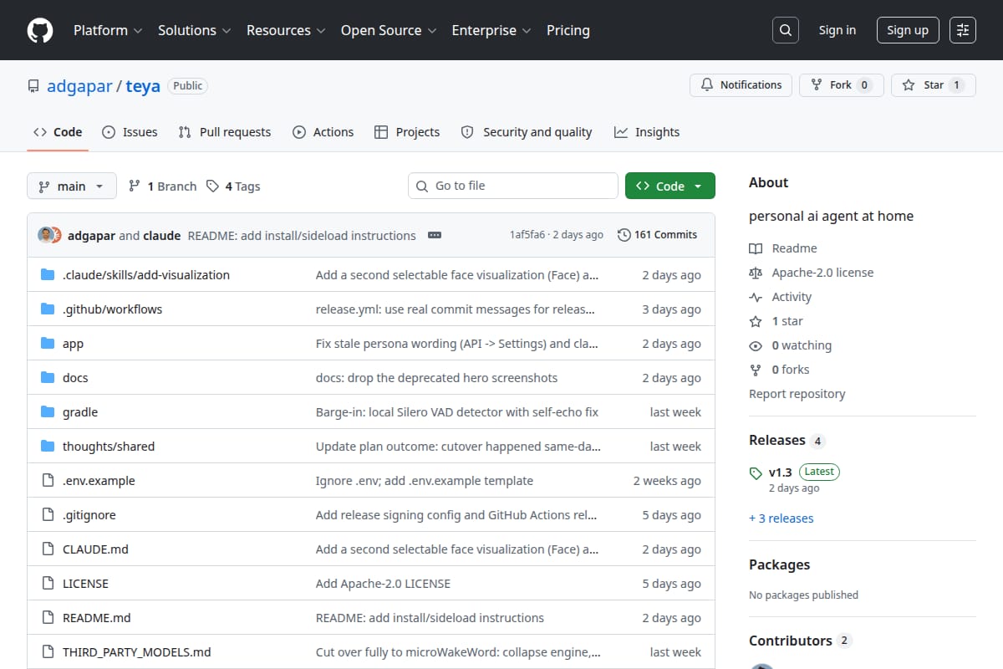Click the file icon for .gitignore
1003x669 pixels.
coord(48,515)
